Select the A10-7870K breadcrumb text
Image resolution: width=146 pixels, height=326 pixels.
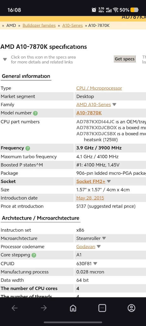99,25
